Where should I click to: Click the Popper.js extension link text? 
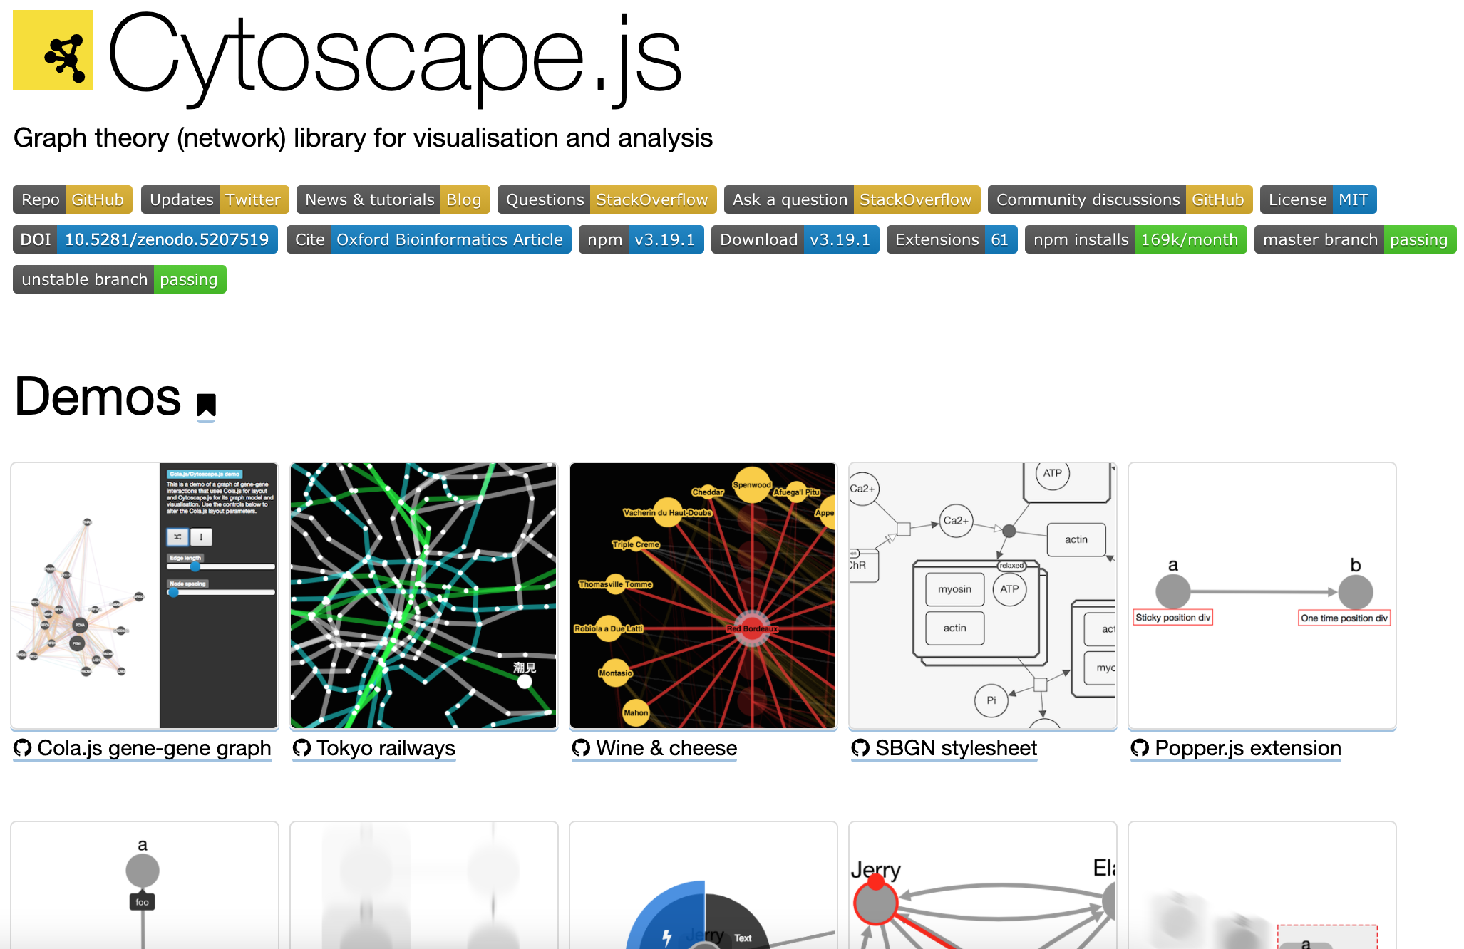tap(1248, 748)
